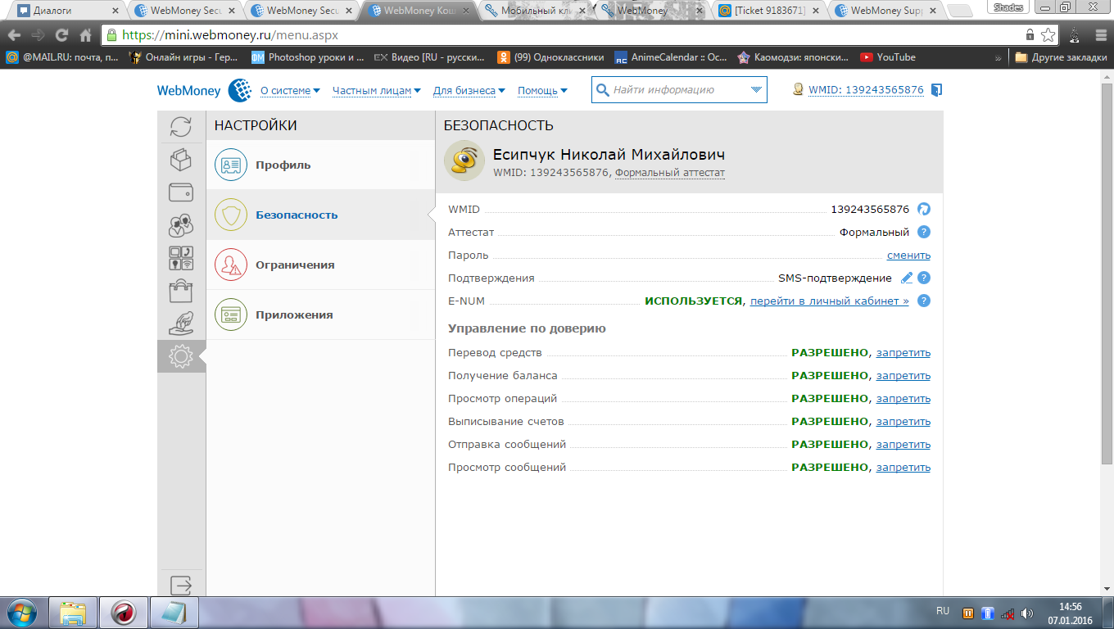
Task: Open the Windows Start button
Action: coord(20,613)
